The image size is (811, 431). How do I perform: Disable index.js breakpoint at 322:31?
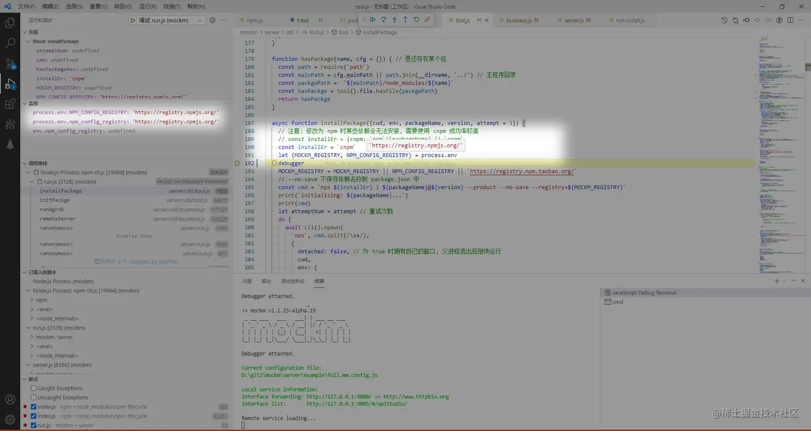click(x=34, y=416)
